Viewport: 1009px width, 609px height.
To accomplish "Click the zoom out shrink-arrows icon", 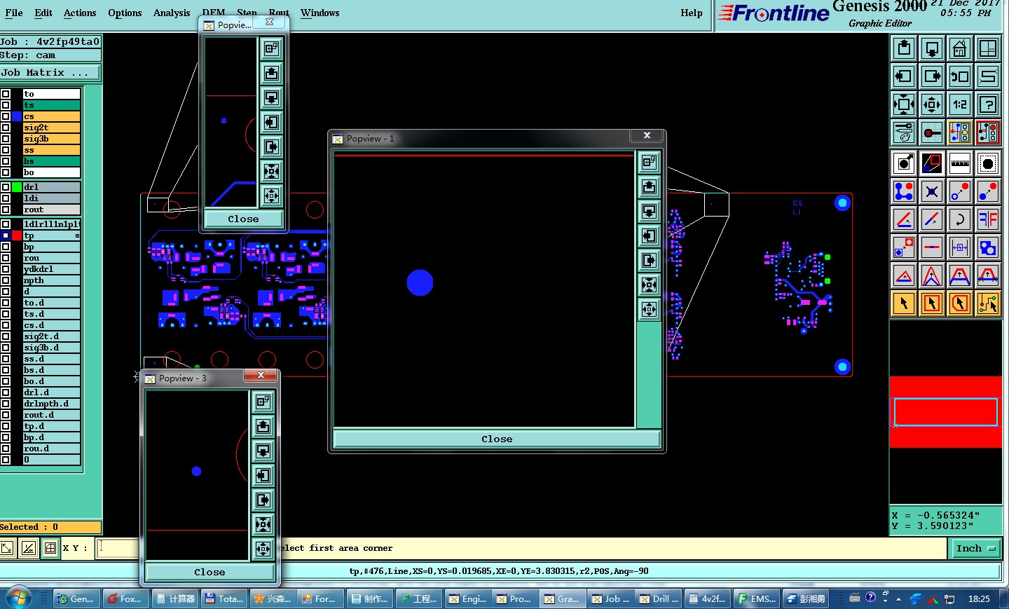I will [x=932, y=104].
